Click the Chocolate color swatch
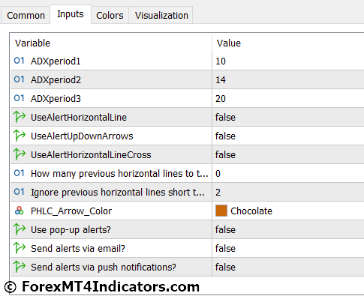This screenshot has height=296, width=364. (x=221, y=211)
